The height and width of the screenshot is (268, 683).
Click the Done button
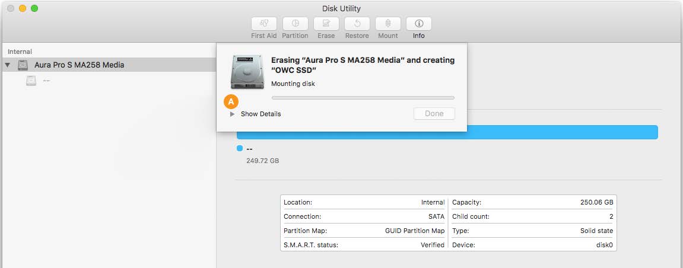click(x=434, y=114)
